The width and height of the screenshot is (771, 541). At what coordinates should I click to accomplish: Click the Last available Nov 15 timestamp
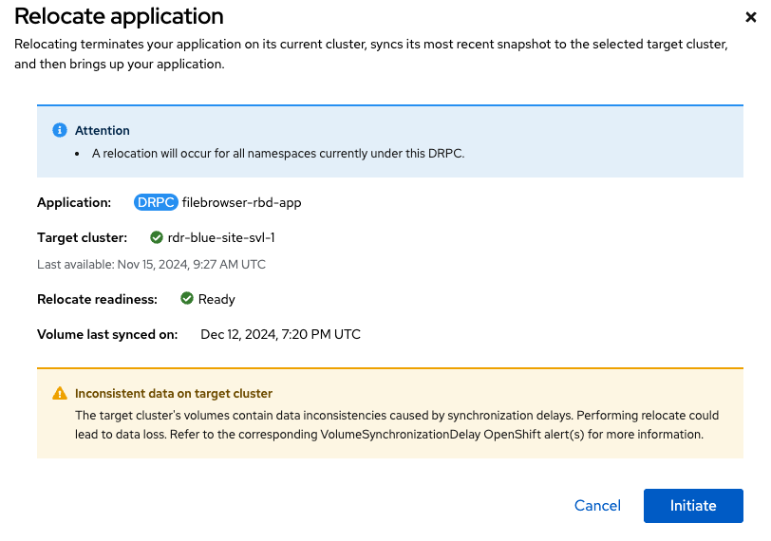[x=151, y=264]
